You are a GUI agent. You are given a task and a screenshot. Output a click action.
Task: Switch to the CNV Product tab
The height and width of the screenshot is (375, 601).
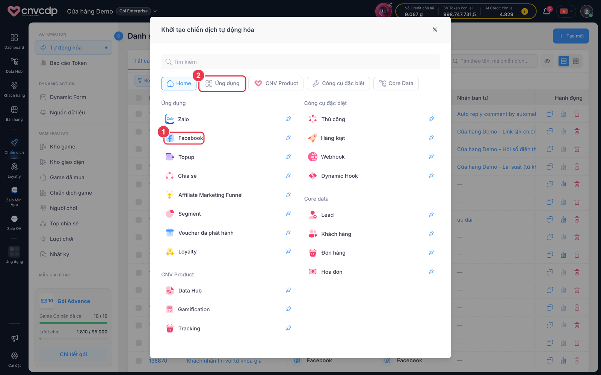coord(276,83)
